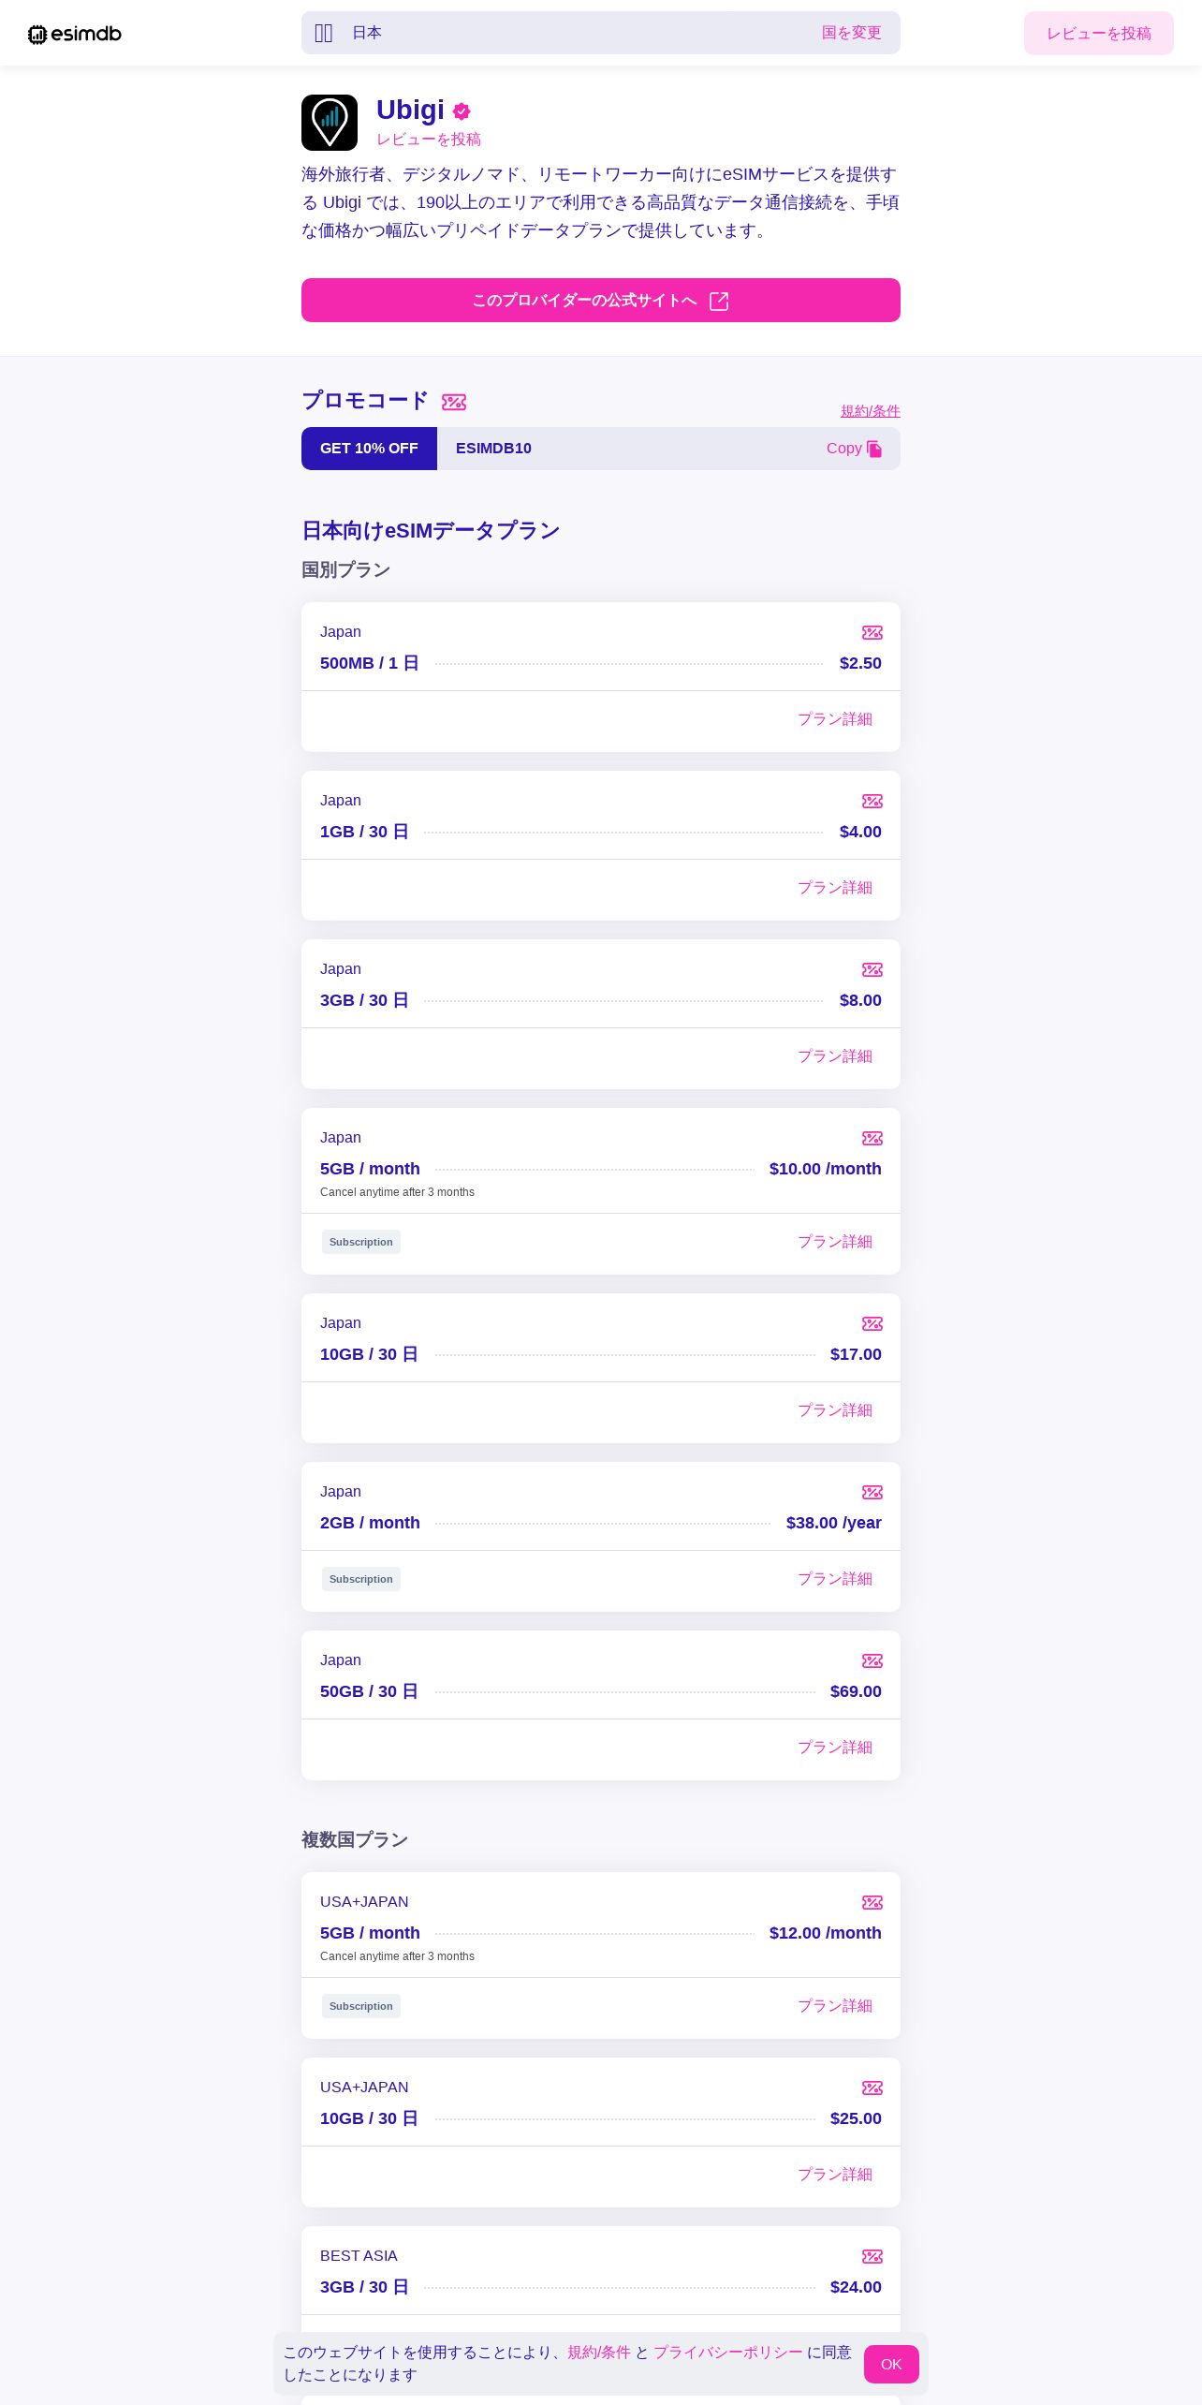
Task: Copy the ESIMDB10 promo code
Action: pos(854,449)
